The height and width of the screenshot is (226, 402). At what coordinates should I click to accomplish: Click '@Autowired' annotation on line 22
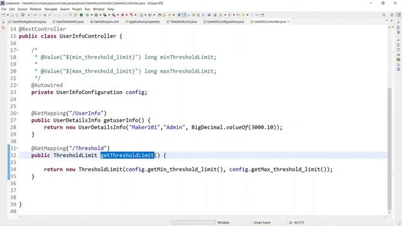coord(47,85)
